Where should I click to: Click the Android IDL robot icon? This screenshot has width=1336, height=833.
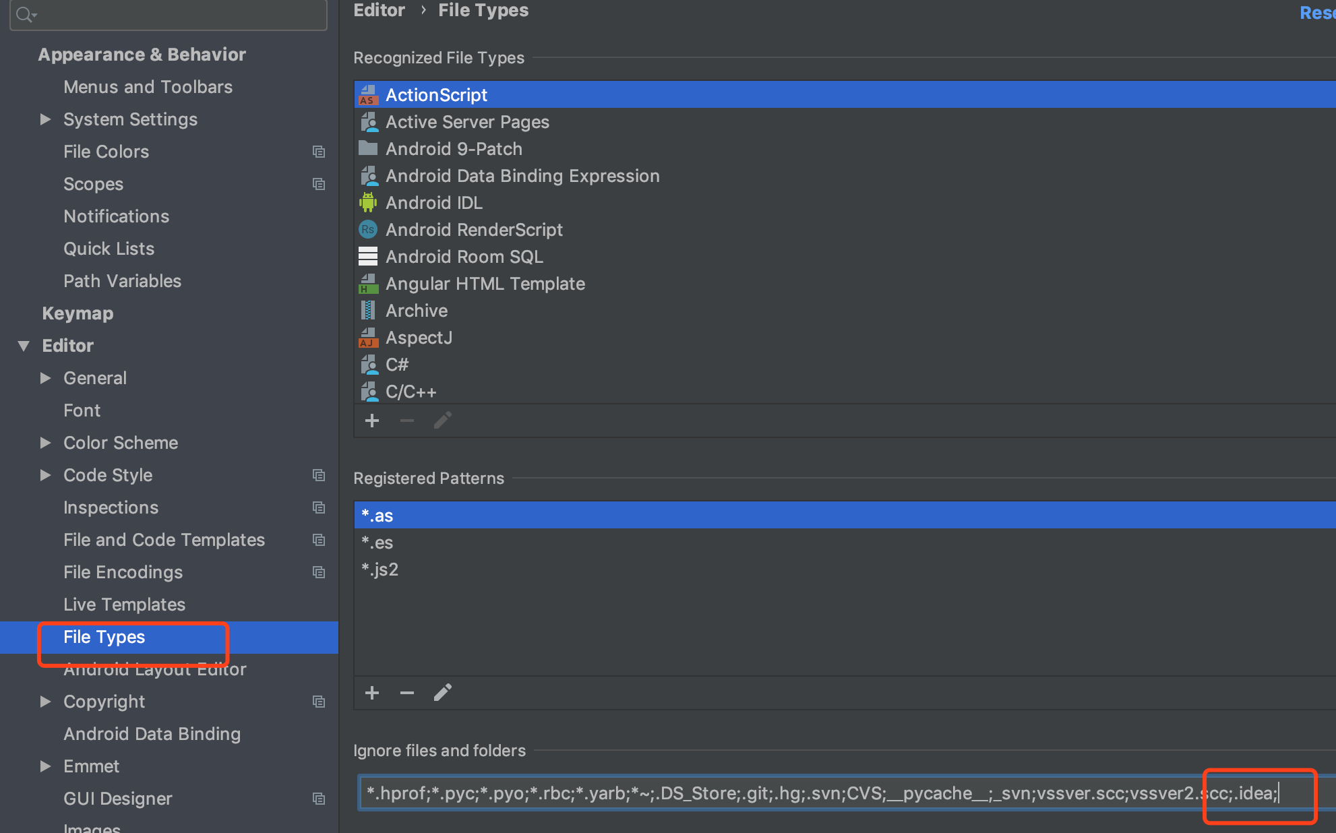[367, 202]
